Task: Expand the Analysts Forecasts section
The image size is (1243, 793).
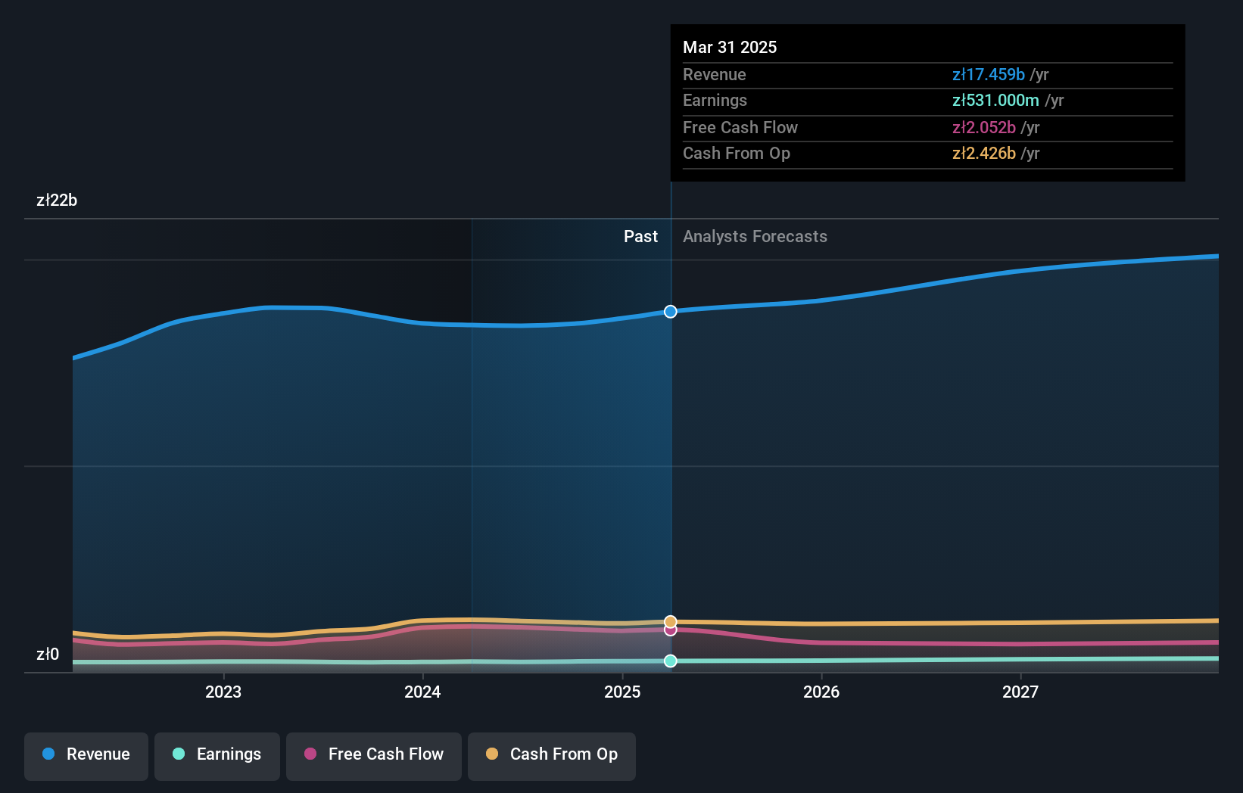Action: [x=754, y=236]
